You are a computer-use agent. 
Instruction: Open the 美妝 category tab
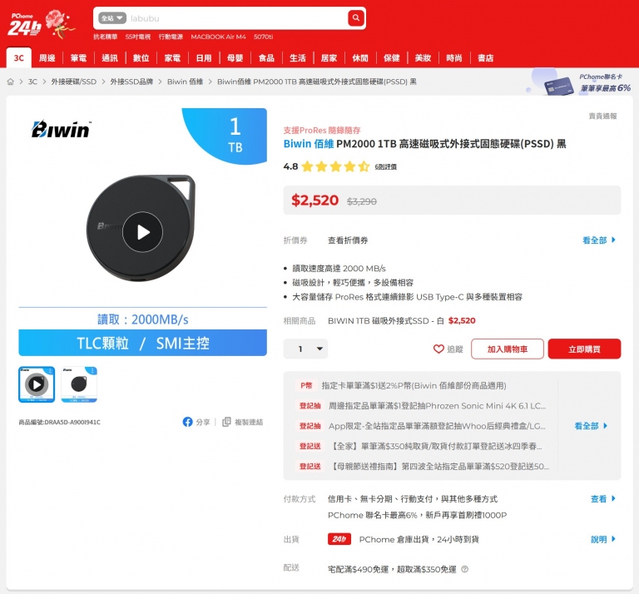click(423, 58)
